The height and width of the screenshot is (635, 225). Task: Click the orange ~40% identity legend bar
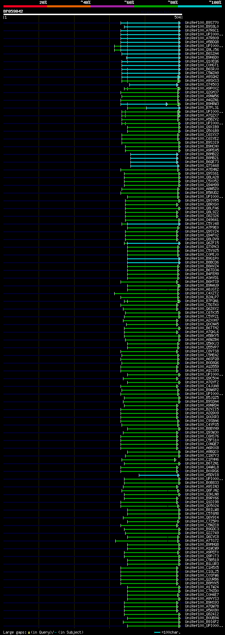pyautogui.click(x=69, y=6)
